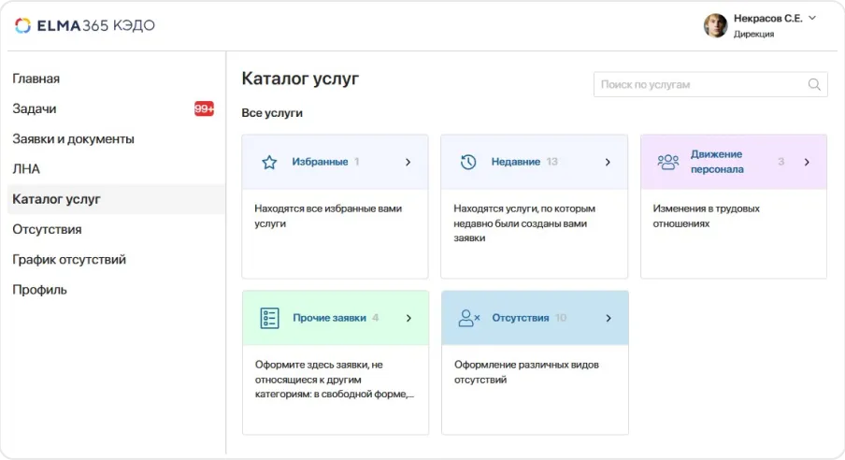Click the star icon on Избранные card
This screenshot has height=460, width=845.
point(269,162)
